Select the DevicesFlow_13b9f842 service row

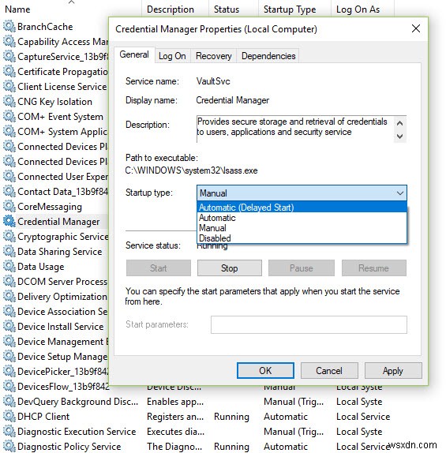63,386
